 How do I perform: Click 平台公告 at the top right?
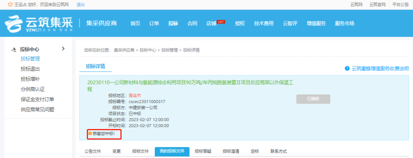(x=400, y=5)
